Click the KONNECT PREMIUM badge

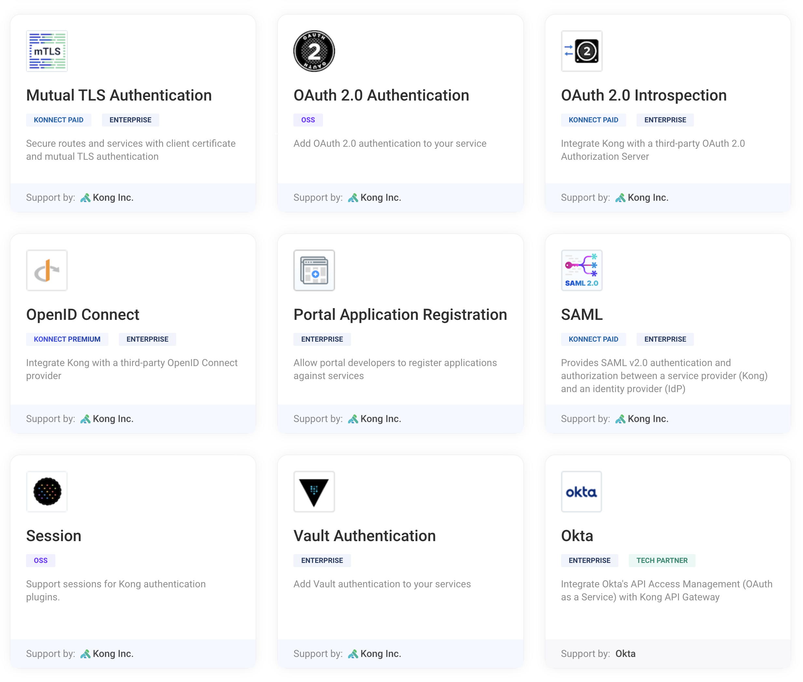click(x=67, y=339)
